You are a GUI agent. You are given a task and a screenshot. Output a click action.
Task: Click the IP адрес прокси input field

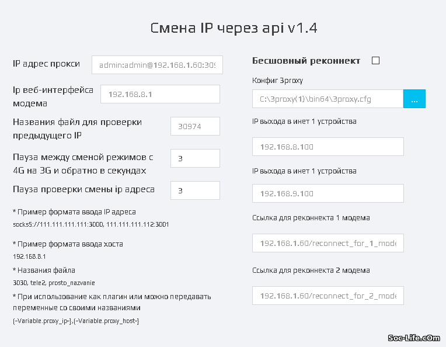coord(157,64)
